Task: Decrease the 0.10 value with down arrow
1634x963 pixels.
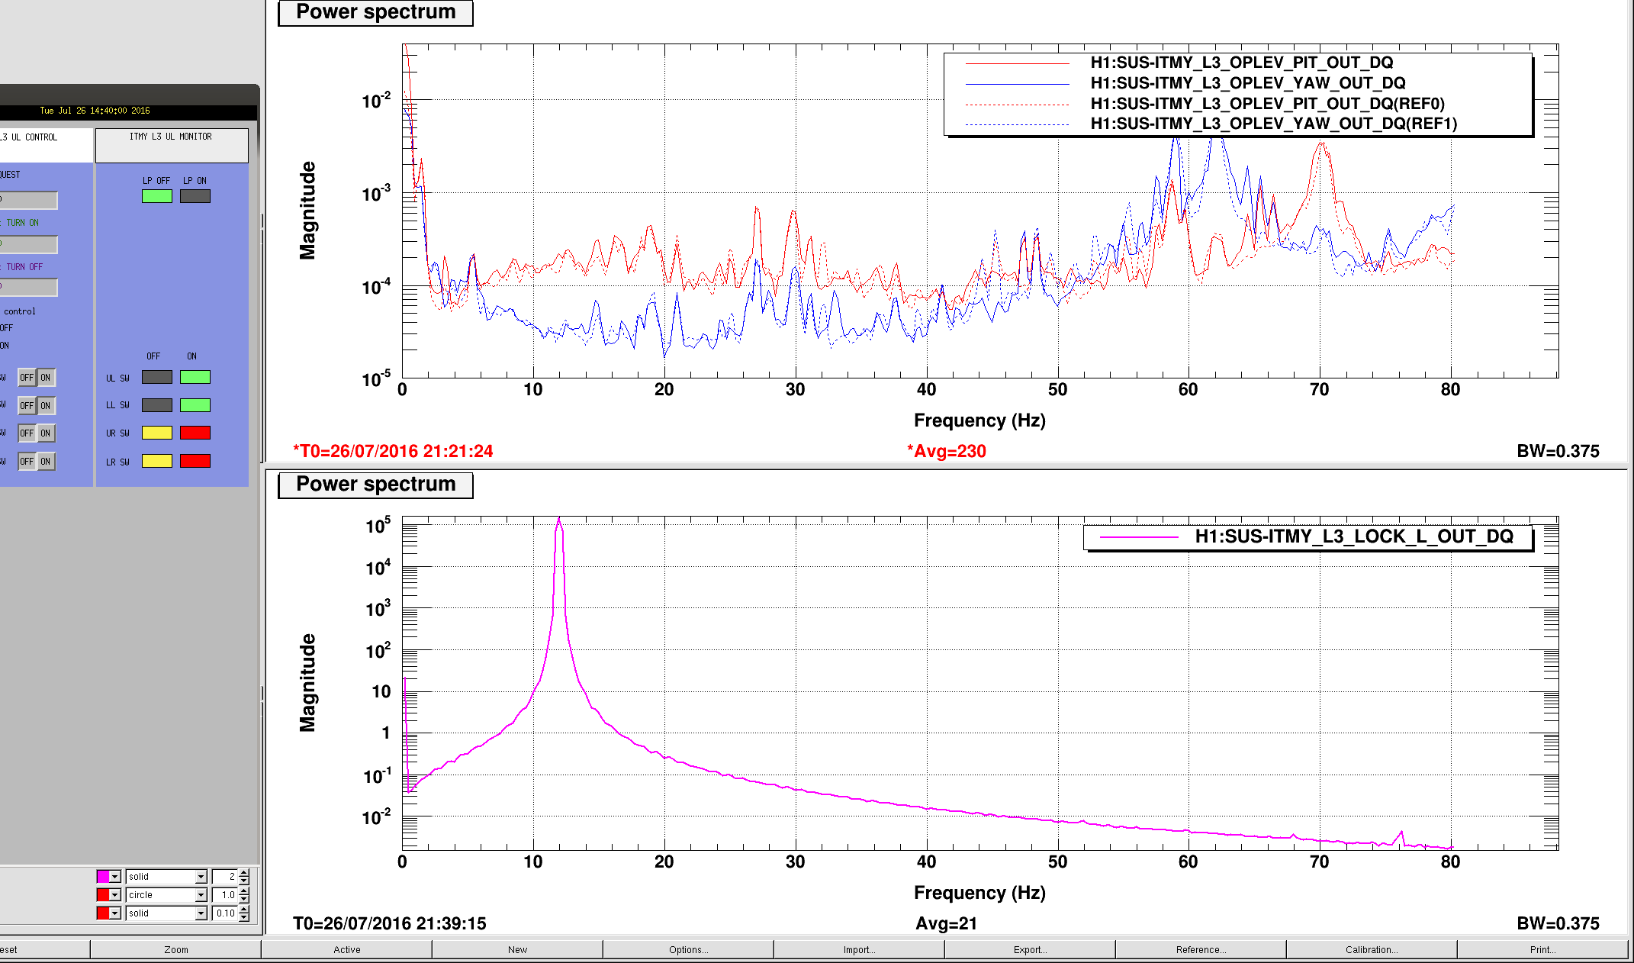Action: point(244,917)
